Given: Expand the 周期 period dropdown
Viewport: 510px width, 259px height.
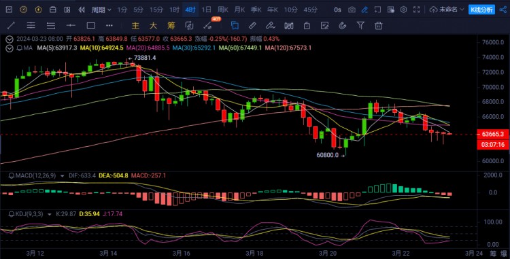Looking at the screenshot, I should tap(101, 10).
